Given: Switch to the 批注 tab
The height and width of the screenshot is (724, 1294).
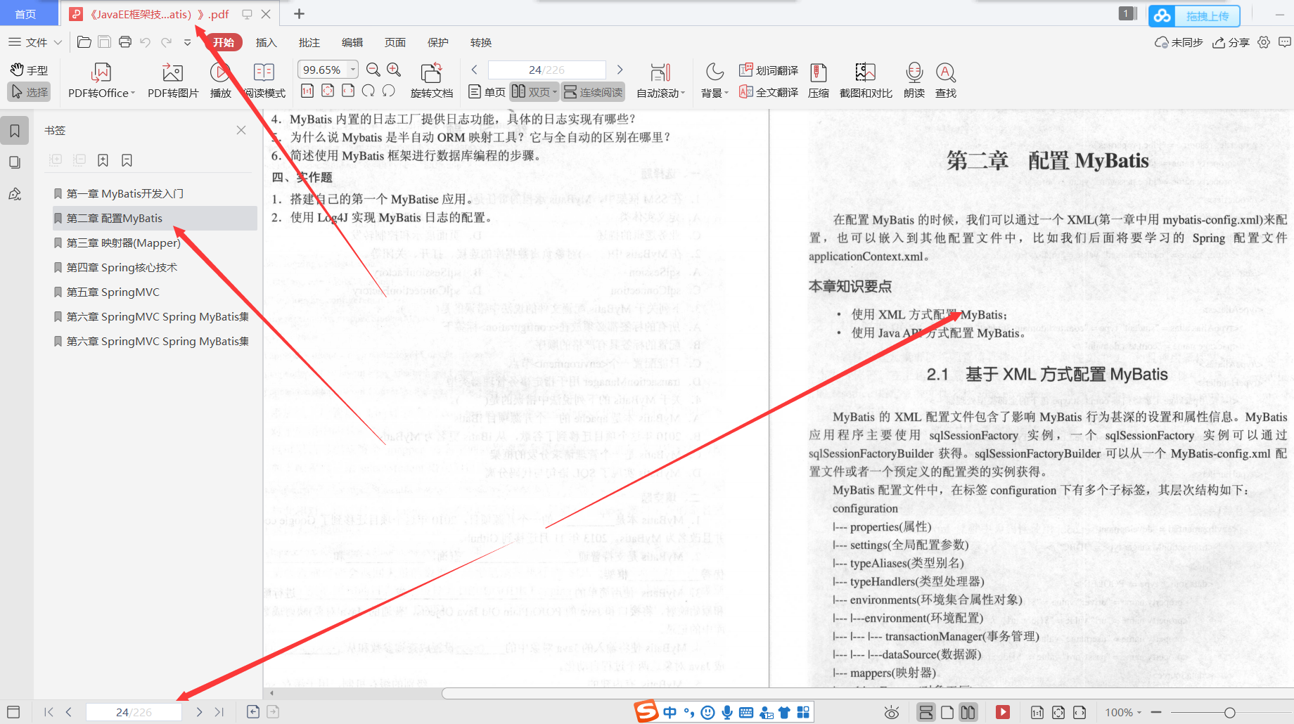Looking at the screenshot, I should [309, 42].
